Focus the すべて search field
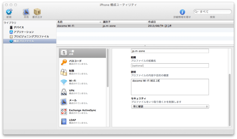The image size is (237, 139). click(x=212, y=12)
